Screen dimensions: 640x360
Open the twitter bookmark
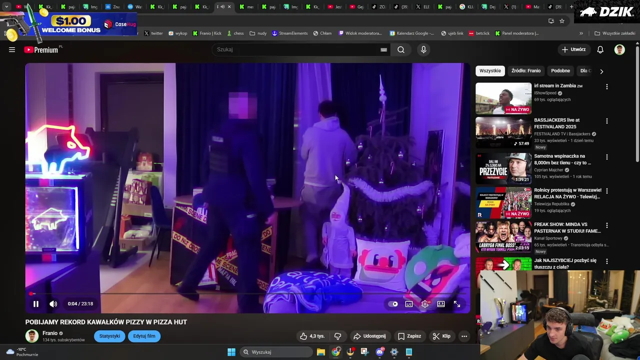click(x=153, y=33)
